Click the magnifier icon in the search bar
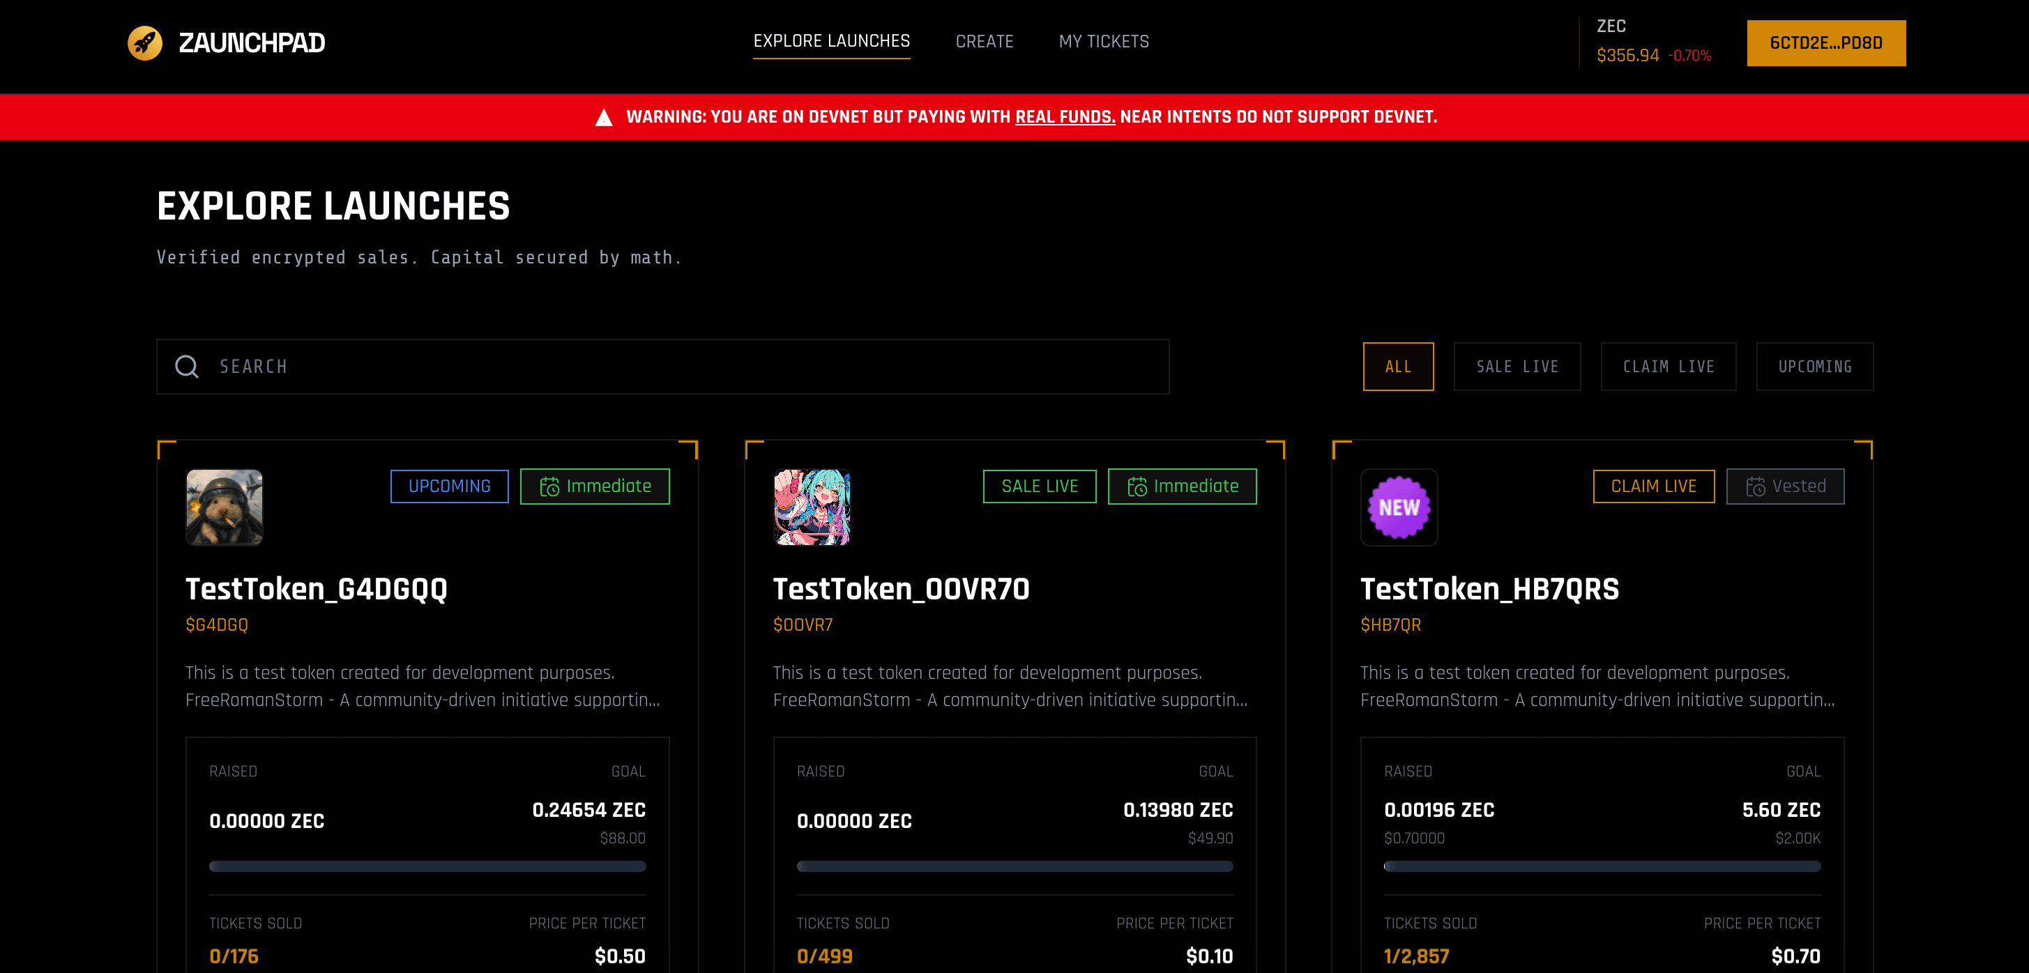Image resolution: width=2029 pixels, height=973 pixels. pyautogui.click(x=187, y=366)
